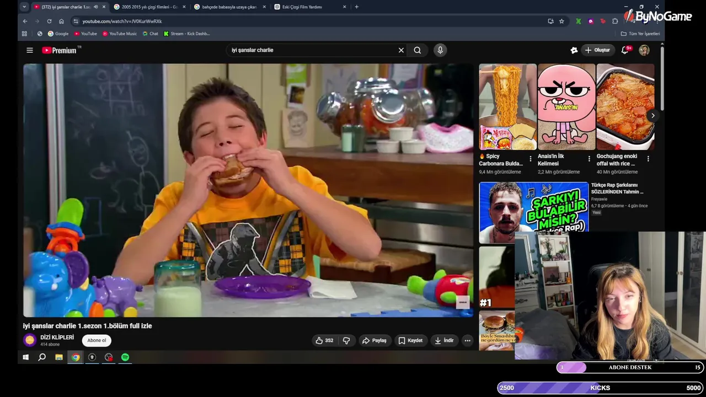Click the video player frame
Screen dimensions: 706x397
[x=248, y=190]
